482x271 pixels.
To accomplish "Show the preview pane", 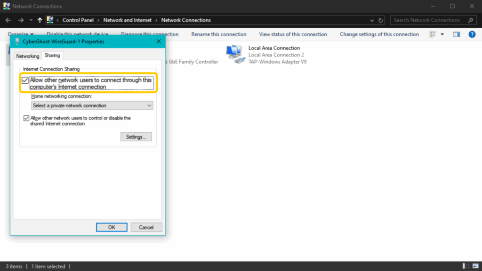I will pos(457,34).
